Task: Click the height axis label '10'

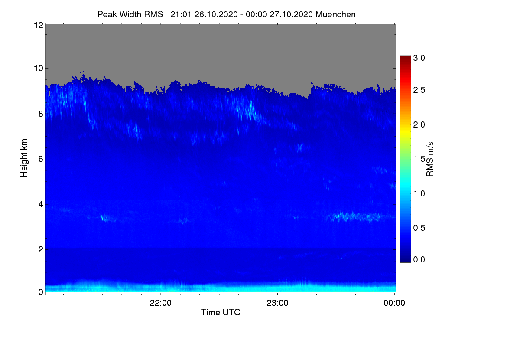Action: tap(38, 68)
